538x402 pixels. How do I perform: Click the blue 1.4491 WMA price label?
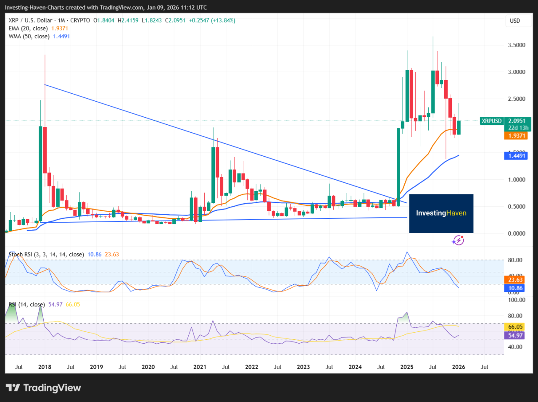516,155
